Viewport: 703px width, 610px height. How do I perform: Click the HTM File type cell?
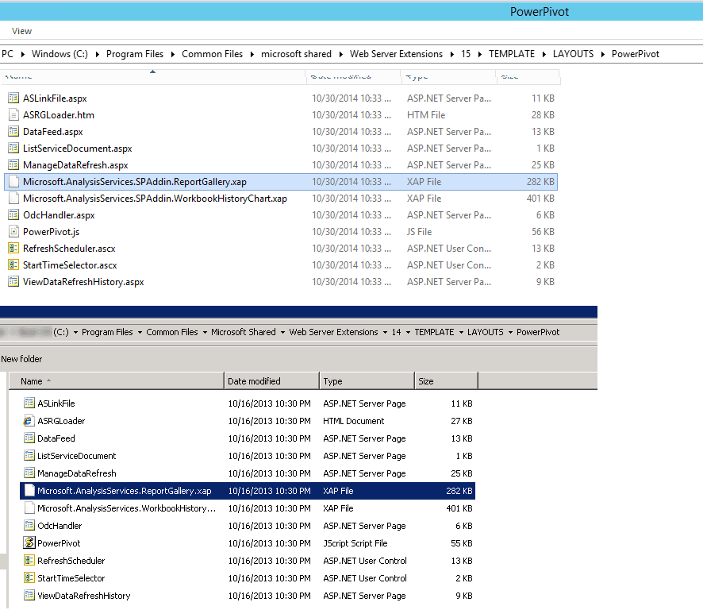pyautogui.click(x=426, y=115)
